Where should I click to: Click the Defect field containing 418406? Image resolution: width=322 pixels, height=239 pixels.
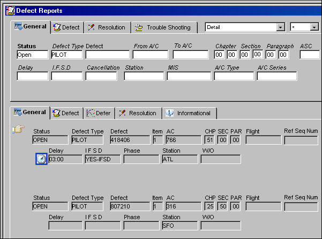click(x=130, y=140)
